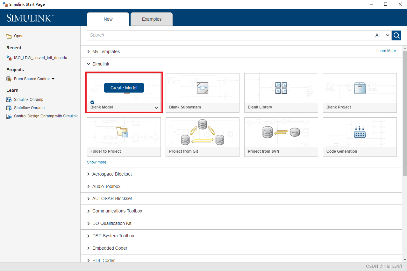Click the From Source Control label
407x271 pixels.
(x=32, y=79)
